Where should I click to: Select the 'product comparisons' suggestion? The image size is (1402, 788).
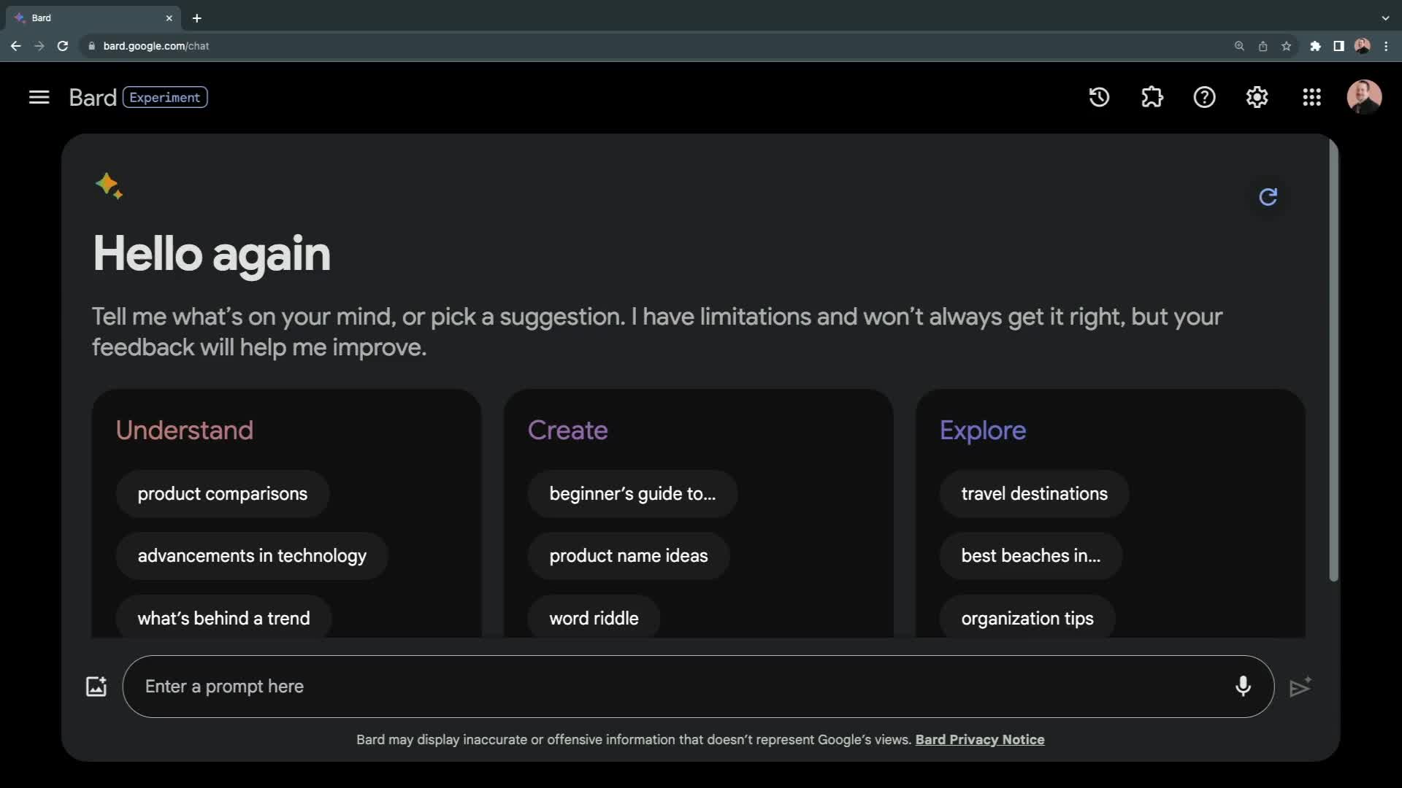coord(222,494)
